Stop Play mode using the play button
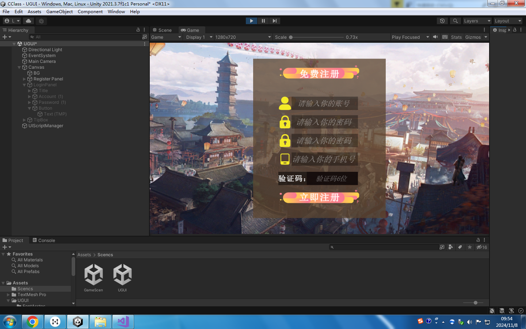The width and height of the screenshot is (526, 329). 251,20
